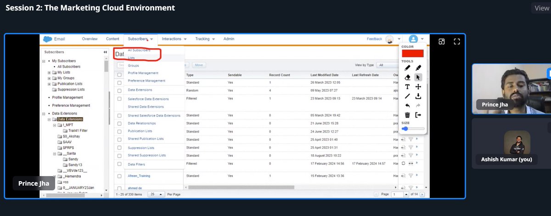Select the highlighter marker tool
This screenshot has width=551, height=216.
point(418,68)
